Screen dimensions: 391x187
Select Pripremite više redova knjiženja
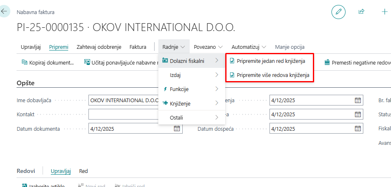coord(272,75)
